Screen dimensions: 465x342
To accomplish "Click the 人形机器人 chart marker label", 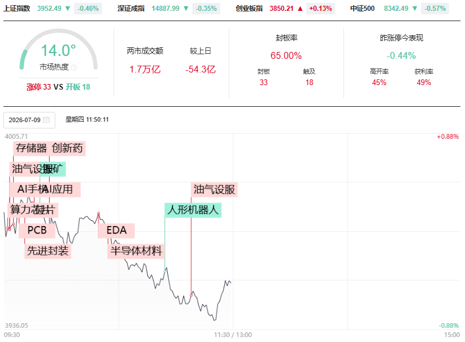I will tap(193, 210).
